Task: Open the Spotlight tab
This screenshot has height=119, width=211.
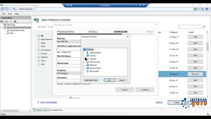Action: [x=42, y=27]
